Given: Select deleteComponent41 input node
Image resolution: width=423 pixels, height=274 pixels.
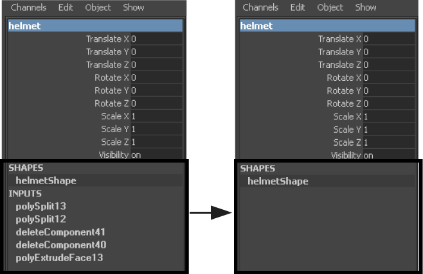Looking at the screenshot, I should pyautogui.click(x=60, y=232).
